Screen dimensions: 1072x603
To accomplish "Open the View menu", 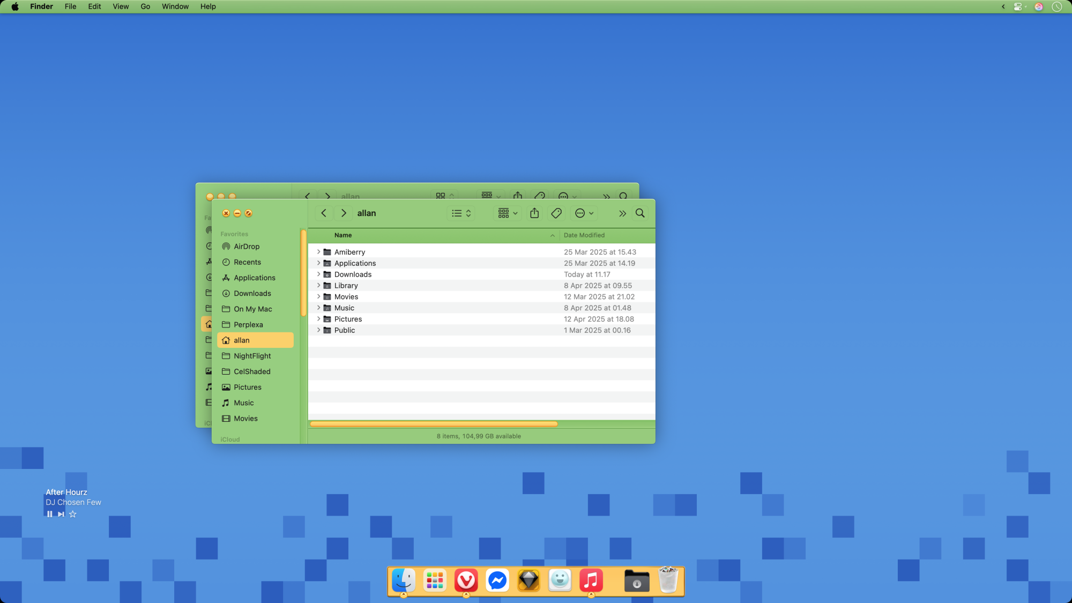I will point(121,6).
